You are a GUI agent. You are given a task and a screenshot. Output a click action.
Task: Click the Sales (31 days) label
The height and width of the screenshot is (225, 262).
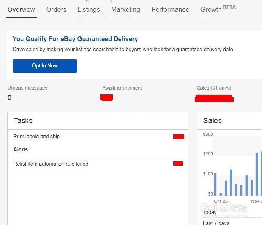click(214, 88)
